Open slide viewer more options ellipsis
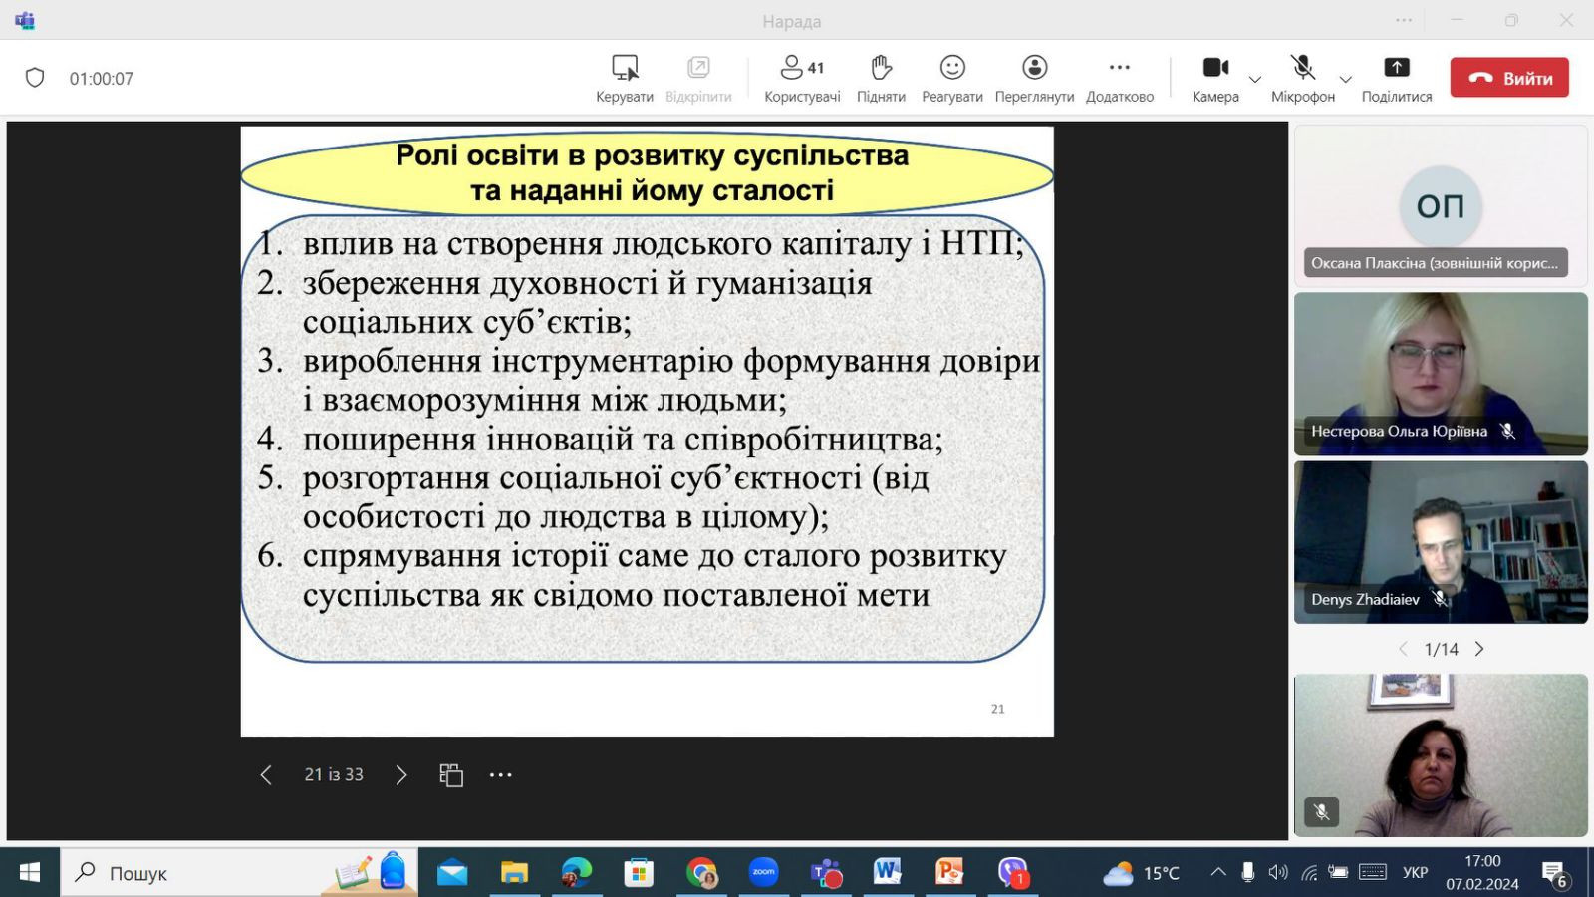 coord(500,775)
